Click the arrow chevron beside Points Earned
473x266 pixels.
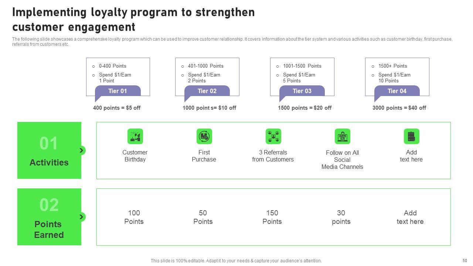pyautogui.click(x=82, y=217)
